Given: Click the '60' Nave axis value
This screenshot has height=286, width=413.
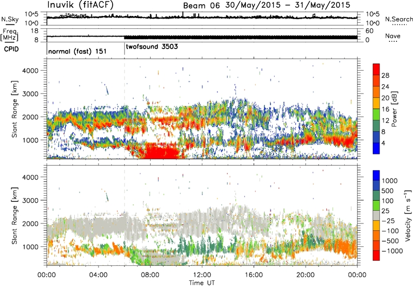Looking at the screenshot, I should coord(369,31).
